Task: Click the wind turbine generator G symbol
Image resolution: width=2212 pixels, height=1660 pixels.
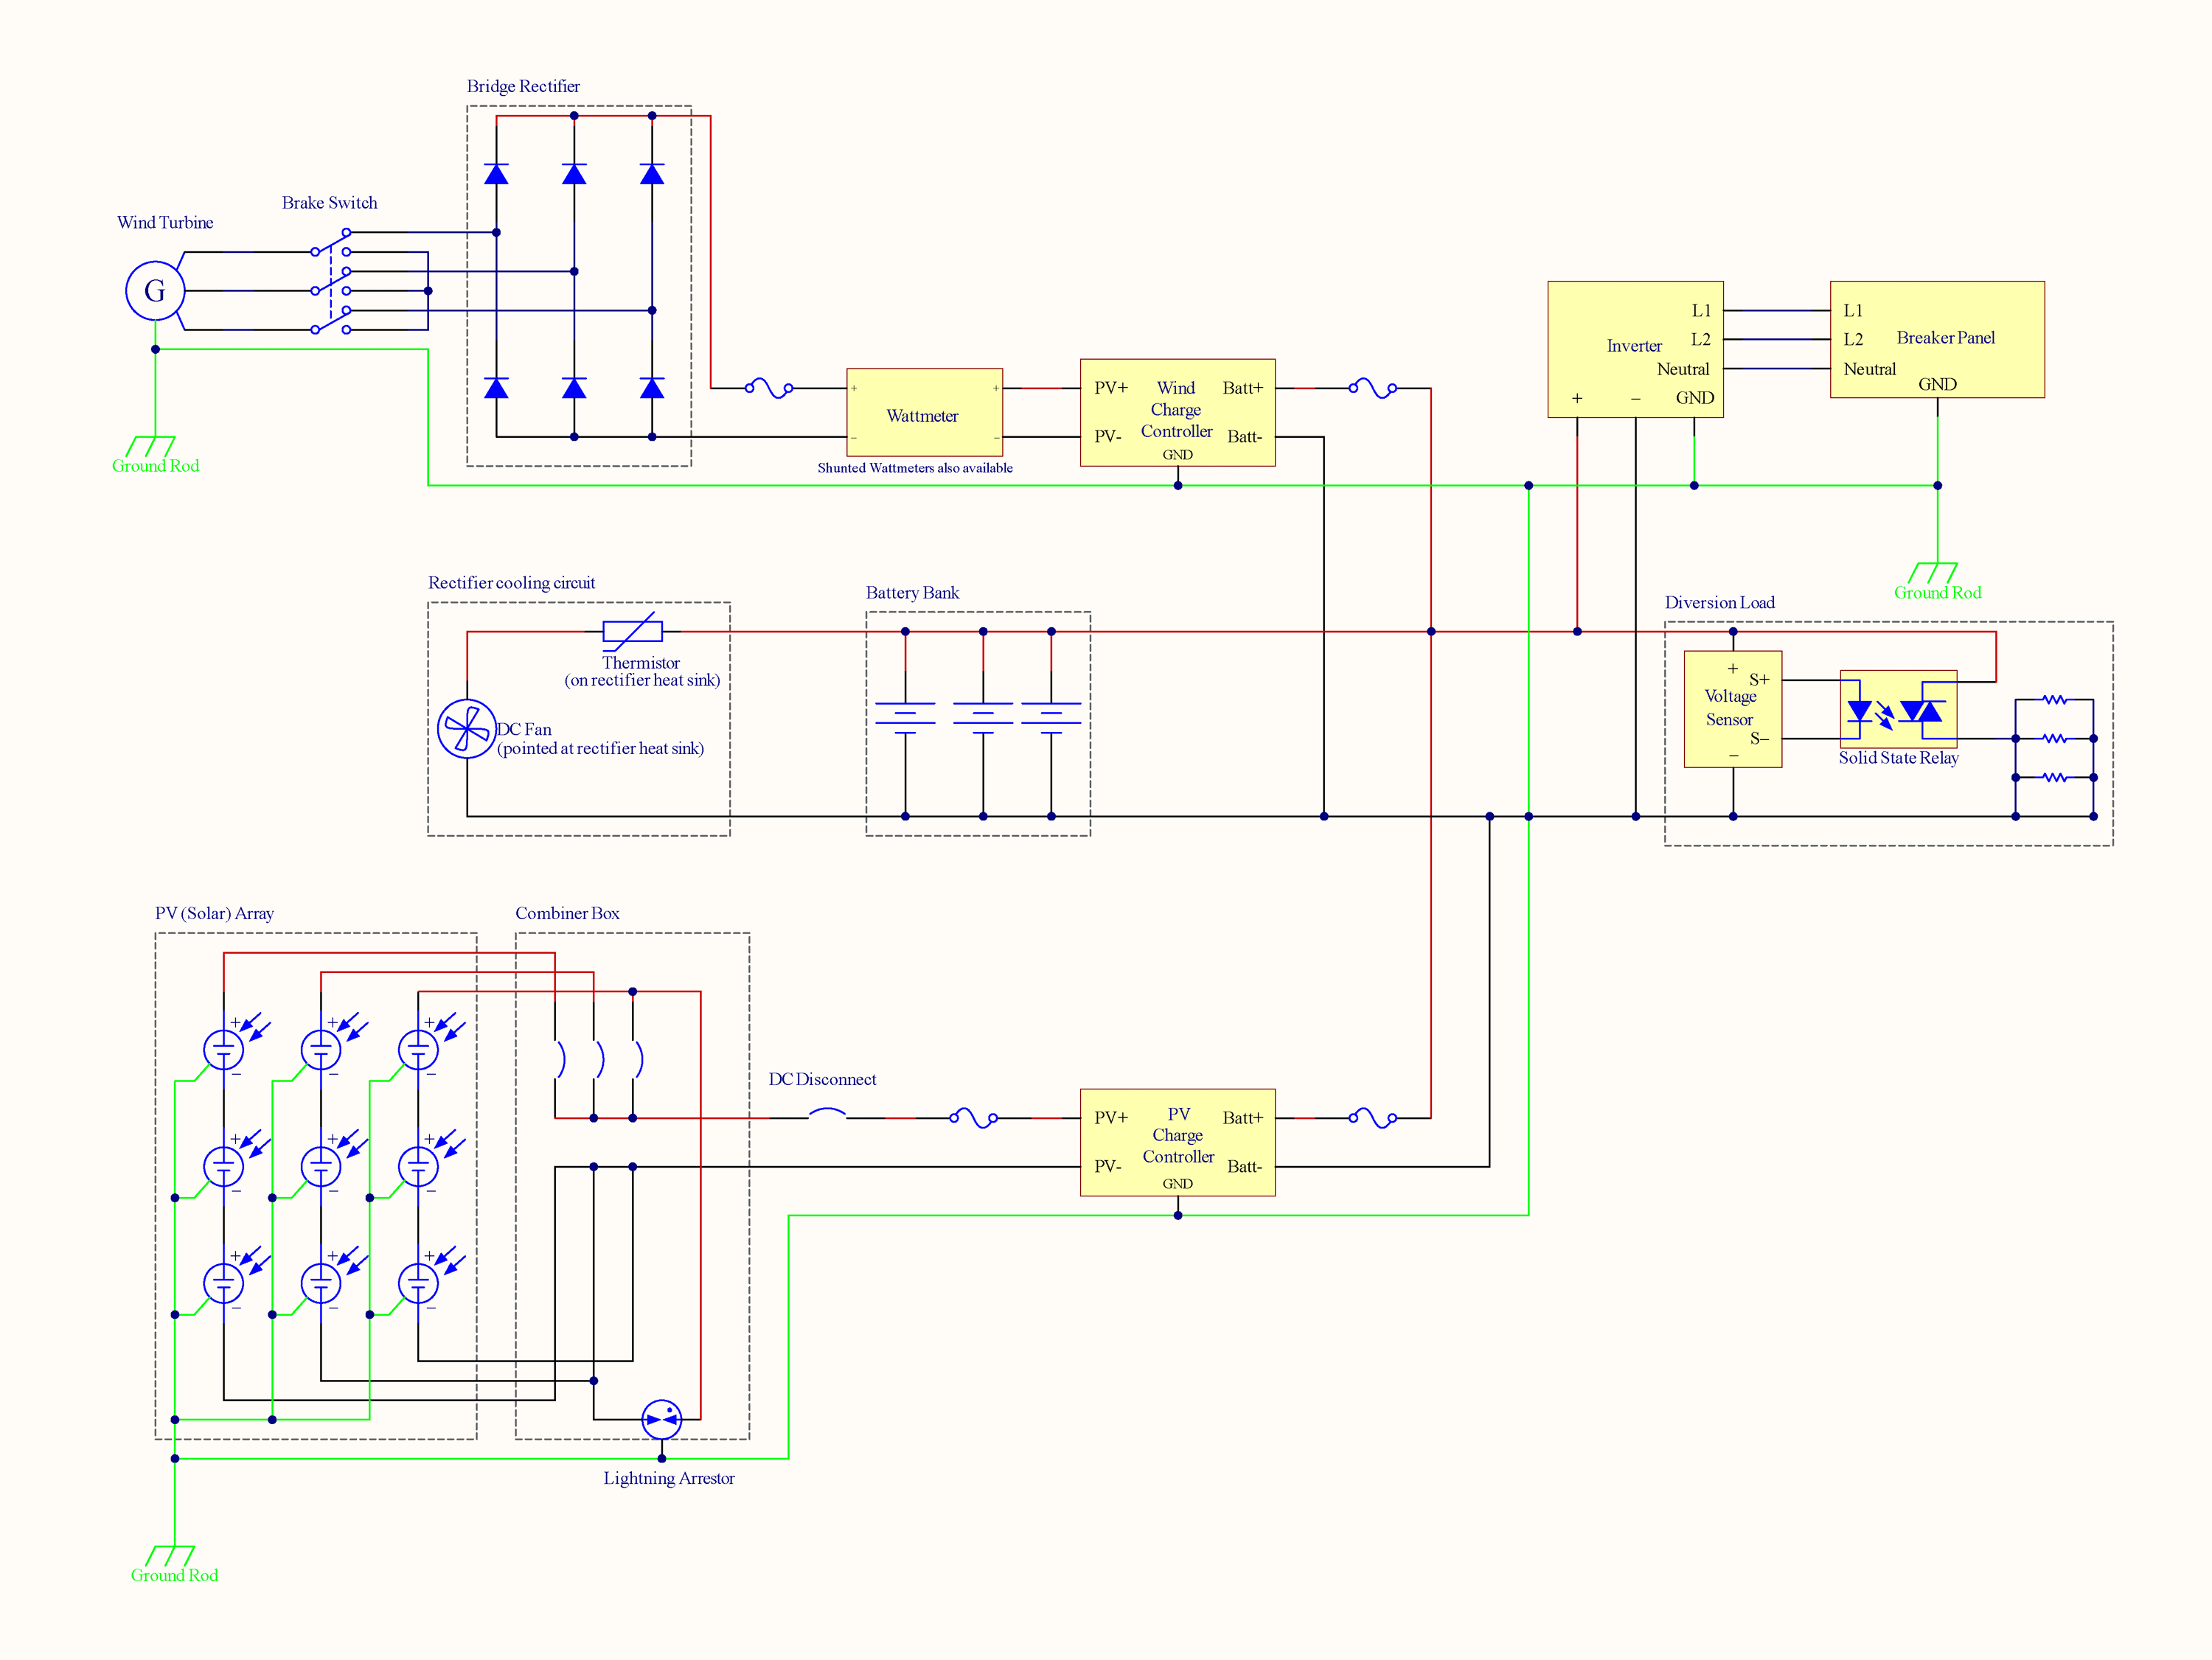Action: (155, 291)
